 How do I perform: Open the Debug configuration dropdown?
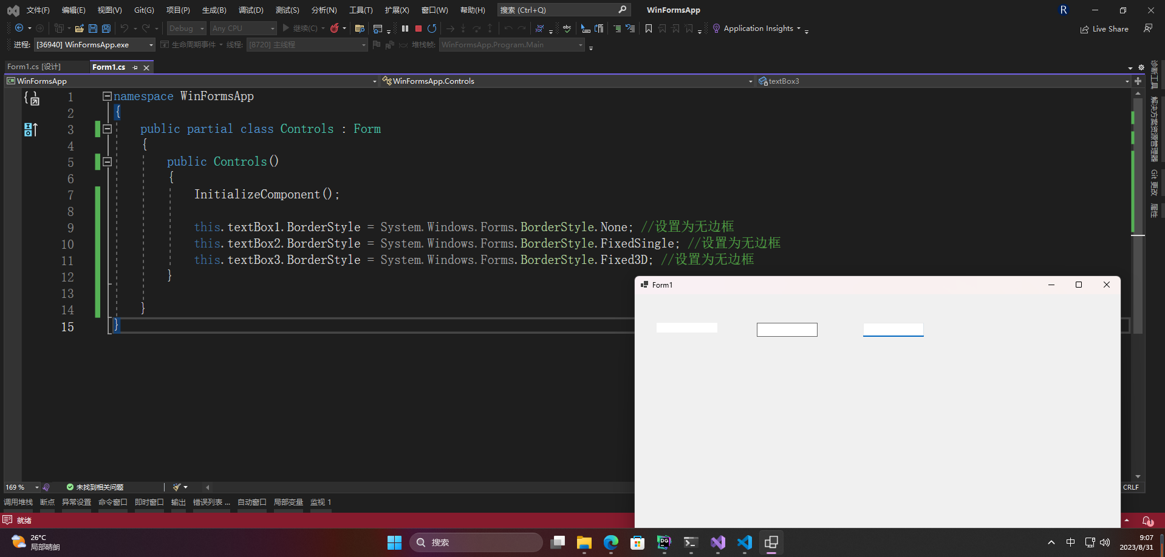pos(186,29)
